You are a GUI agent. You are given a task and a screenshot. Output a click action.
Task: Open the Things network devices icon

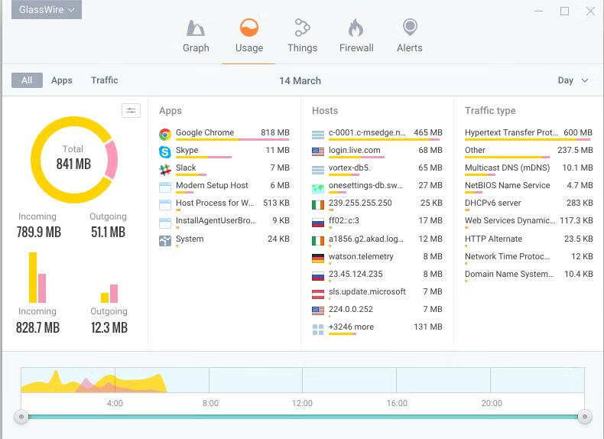(x=302, y=29)
